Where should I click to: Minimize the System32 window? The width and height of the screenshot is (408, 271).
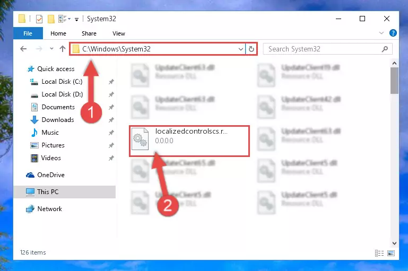338,19
